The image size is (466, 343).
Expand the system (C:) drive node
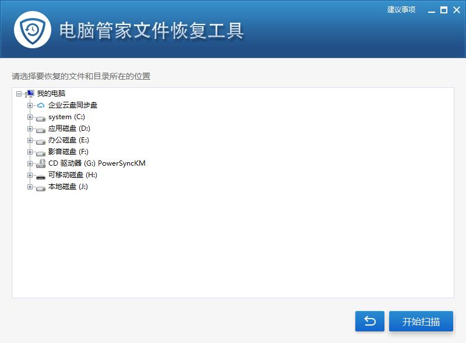pos(30,117)
